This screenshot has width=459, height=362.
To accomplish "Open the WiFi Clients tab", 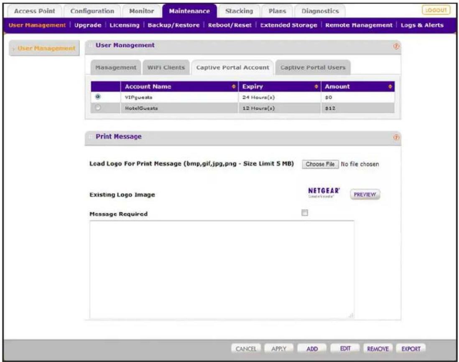I will (166, 67).
